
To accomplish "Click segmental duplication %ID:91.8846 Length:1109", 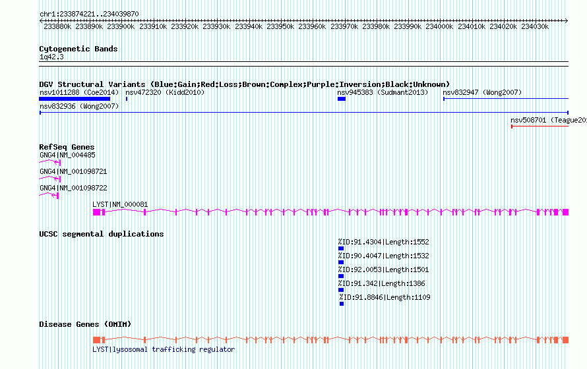I will pyautogui.click(x=385, y=297).
